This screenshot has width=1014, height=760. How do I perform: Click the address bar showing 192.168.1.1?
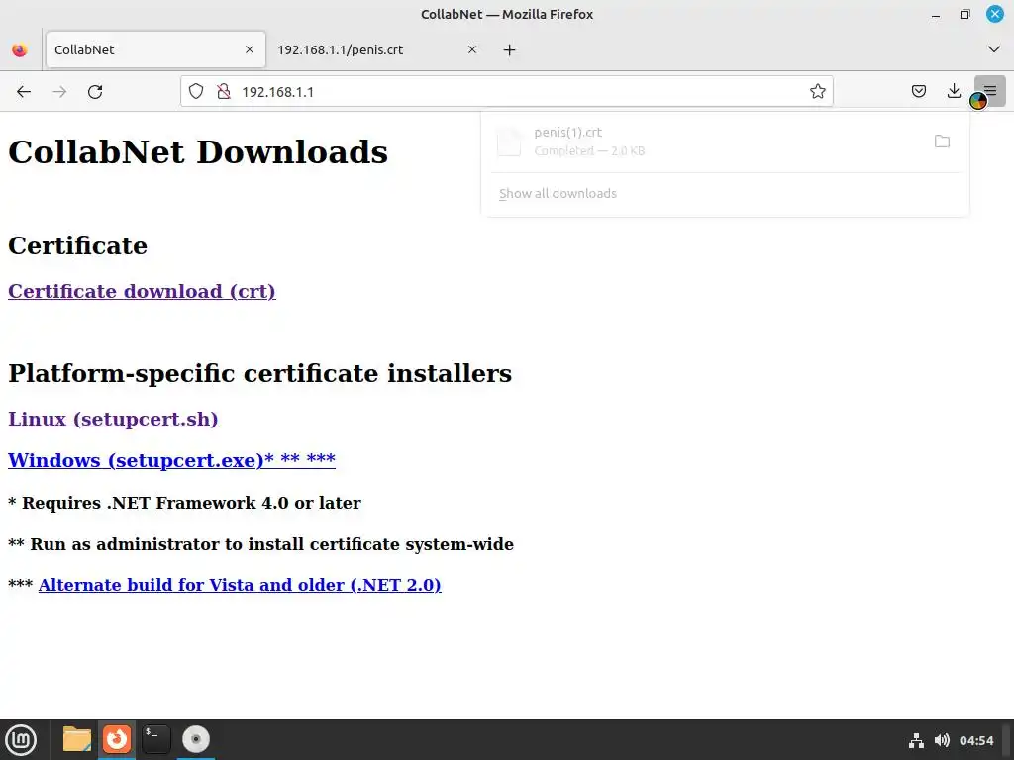point(506,92)
